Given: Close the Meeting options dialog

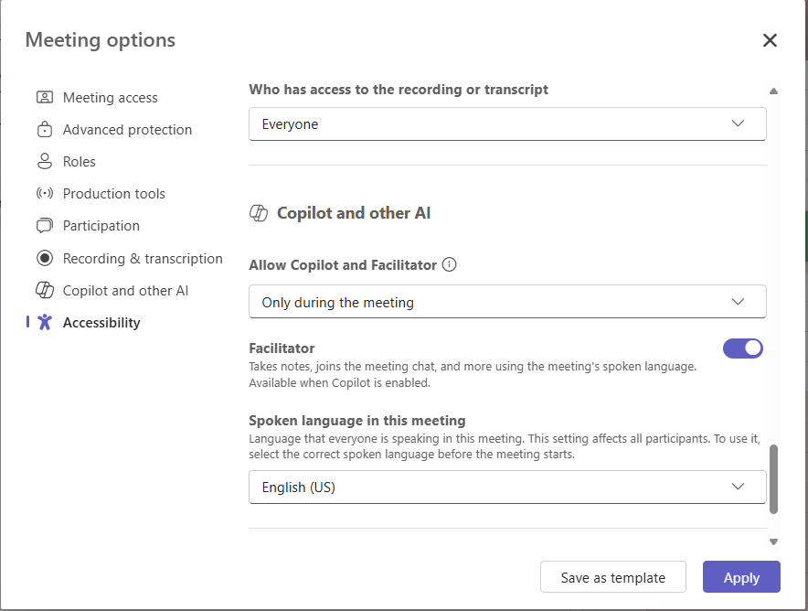Looking at the screenshot, I should (770, 40).
